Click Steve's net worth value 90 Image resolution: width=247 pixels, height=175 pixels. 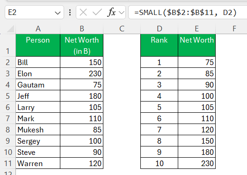[81, 152]
